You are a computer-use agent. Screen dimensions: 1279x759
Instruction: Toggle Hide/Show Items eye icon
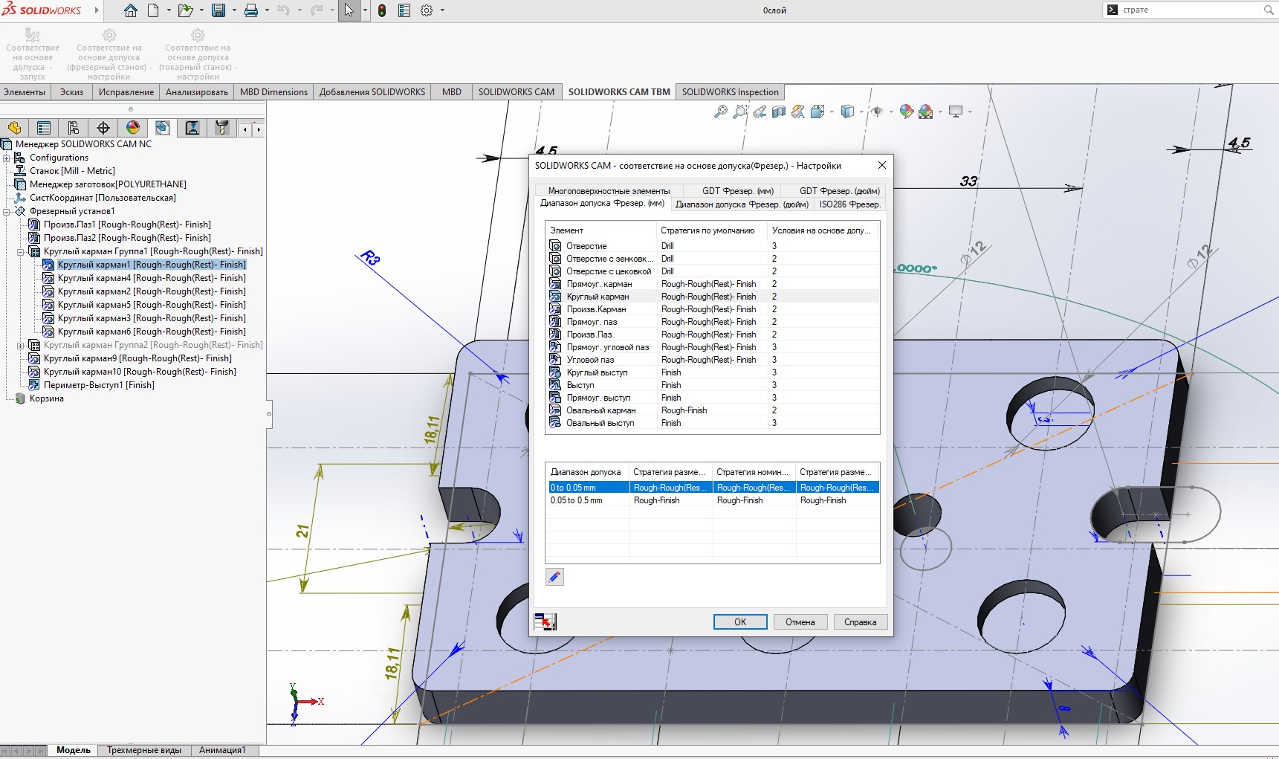tap(877, 112)
